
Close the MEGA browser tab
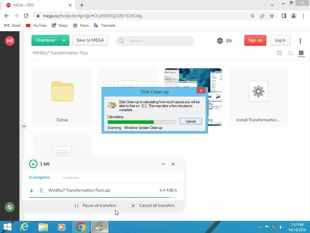click(x=70, y=5)
